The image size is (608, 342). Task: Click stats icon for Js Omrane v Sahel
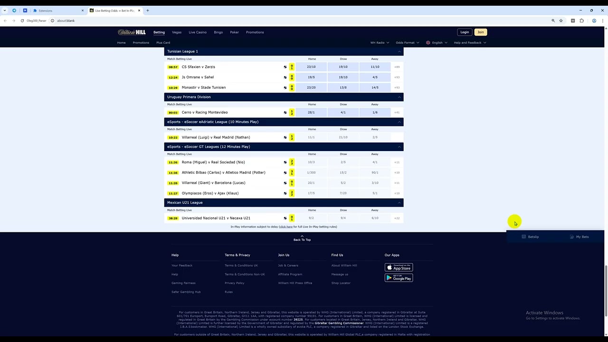point(285,77)
